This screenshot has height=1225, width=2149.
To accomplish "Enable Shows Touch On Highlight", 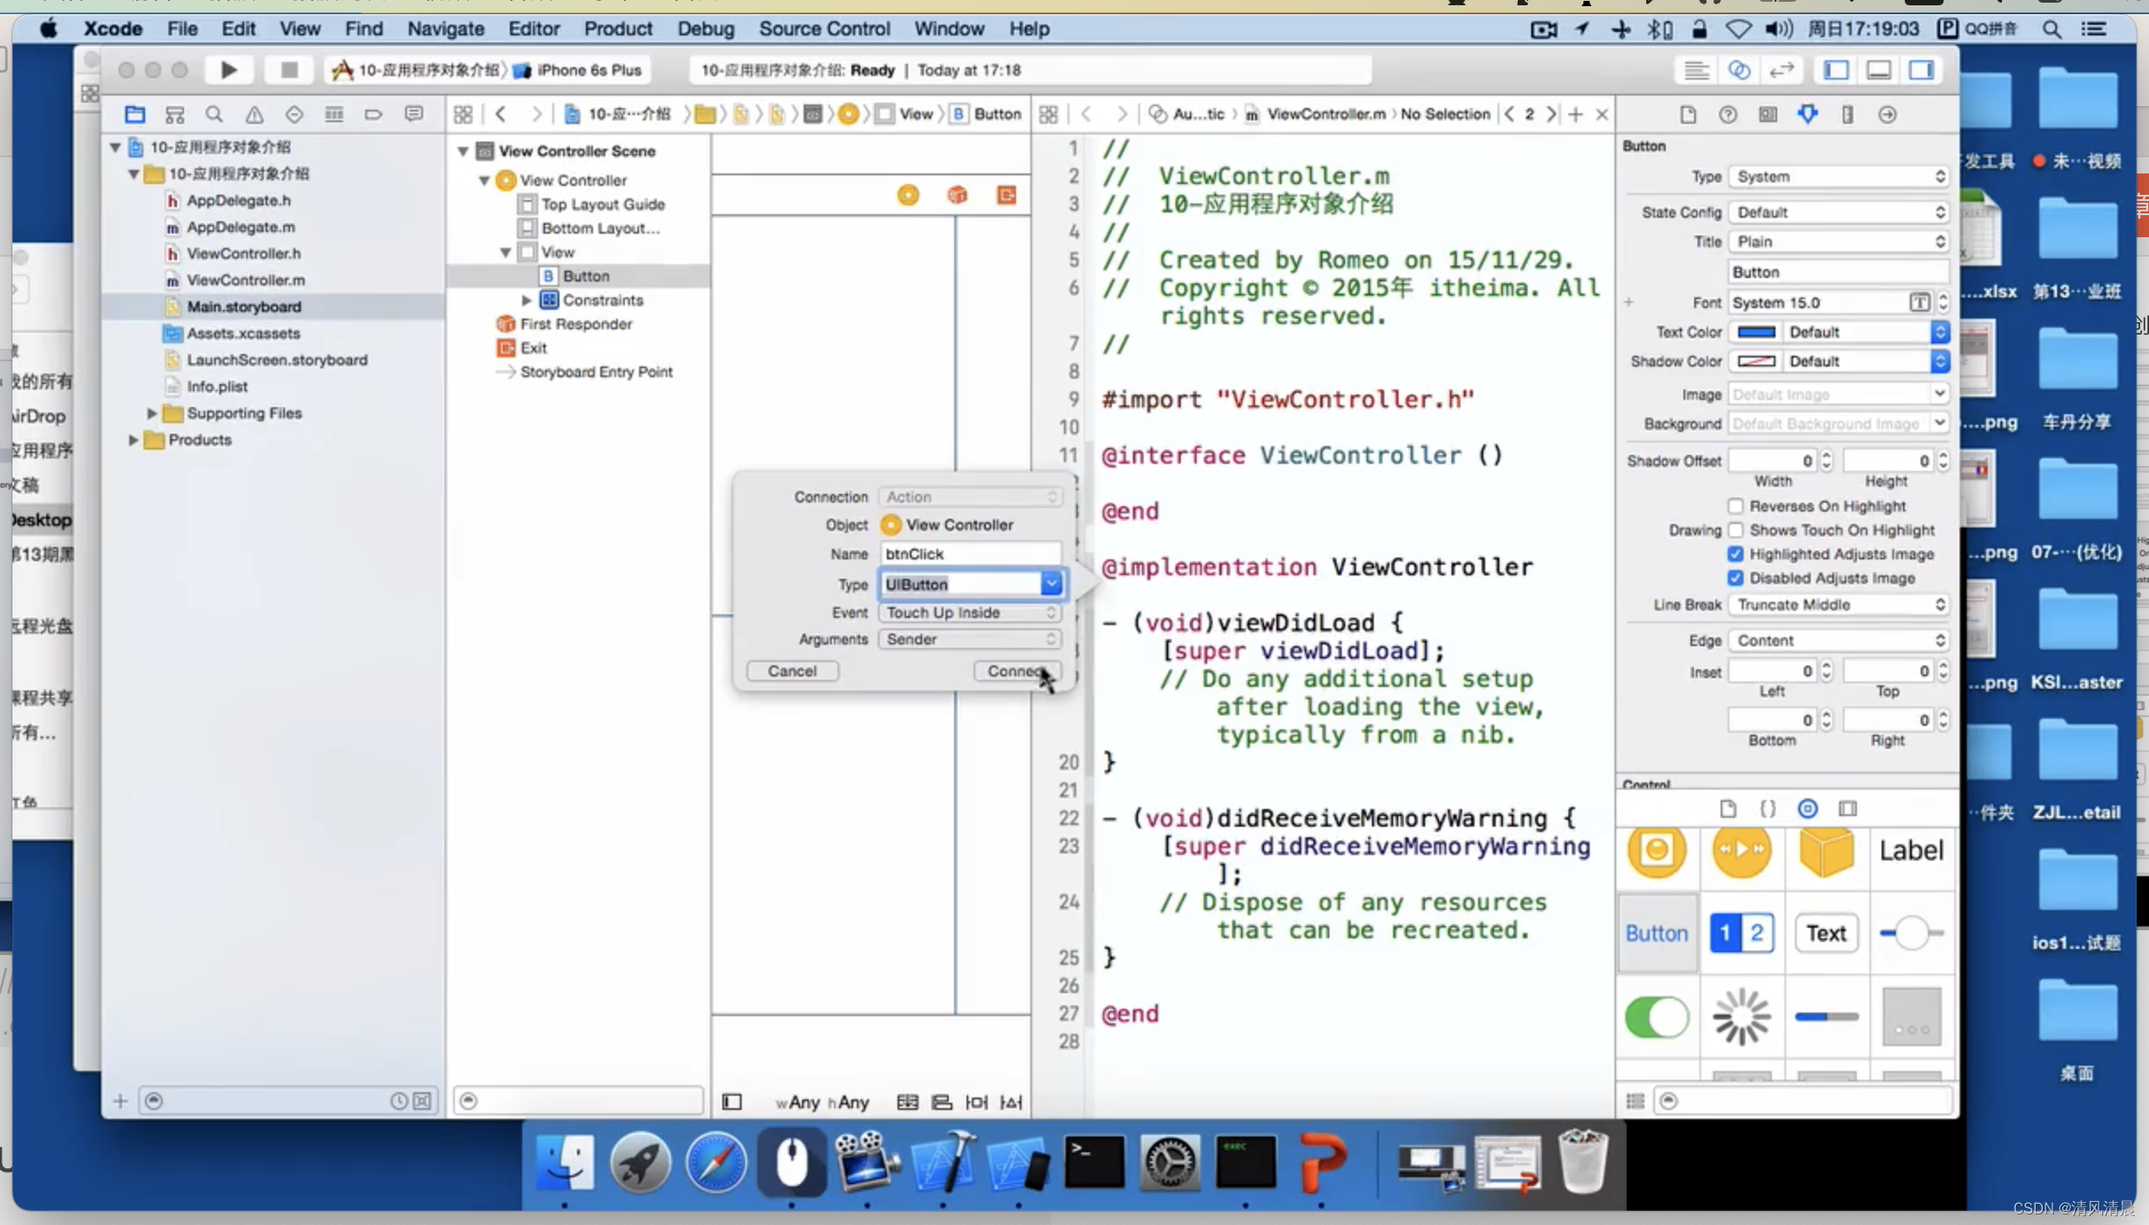I will click(1737, 528).
